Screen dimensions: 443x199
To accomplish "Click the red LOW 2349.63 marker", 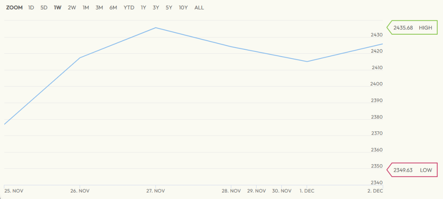I will click(x=412, y=170).
